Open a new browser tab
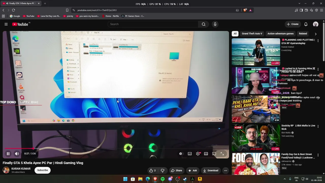The image size is (325, 183). (x=45, y=4)
